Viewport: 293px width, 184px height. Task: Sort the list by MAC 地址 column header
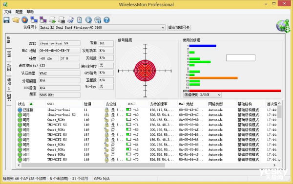coord(192,104)
